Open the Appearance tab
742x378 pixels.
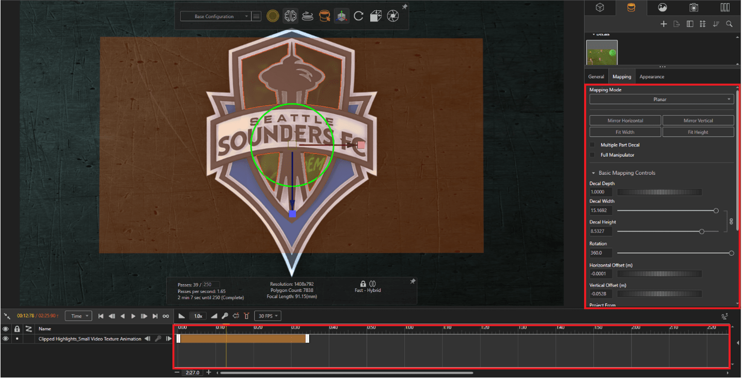pos(652,76)
